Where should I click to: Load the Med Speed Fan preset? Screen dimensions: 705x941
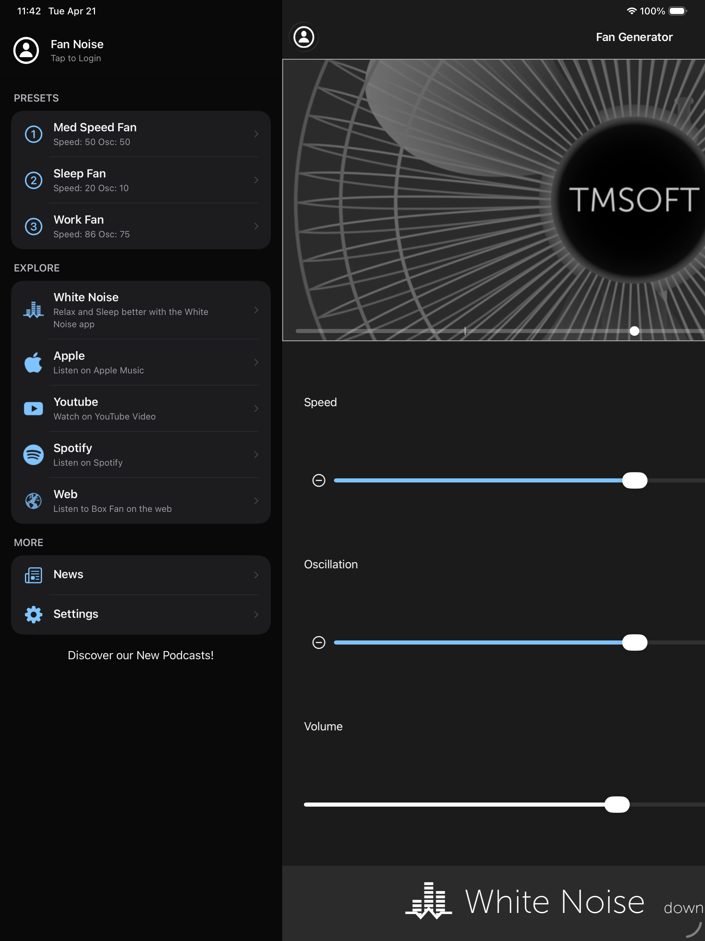click(141, 134)
